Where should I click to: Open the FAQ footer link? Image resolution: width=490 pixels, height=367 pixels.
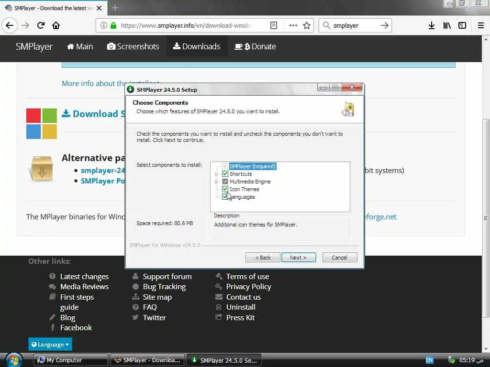pyautogui.click(x=150, y=307)
